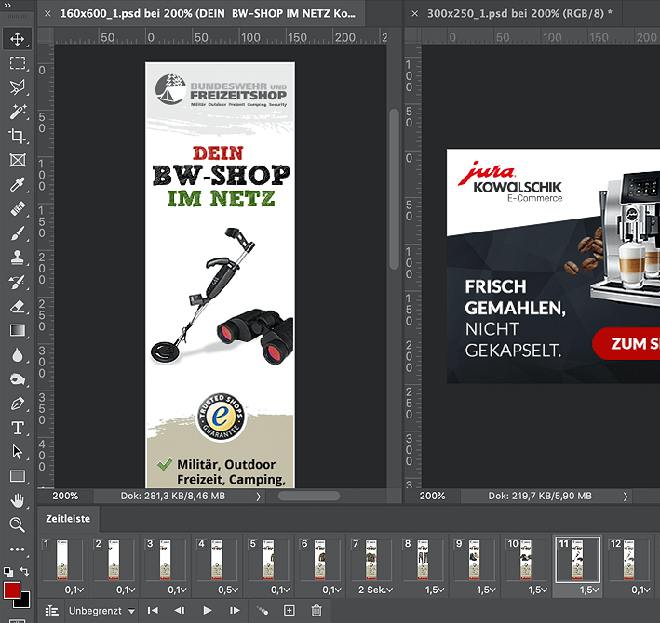Select the Blur tool

click(18, 355)
